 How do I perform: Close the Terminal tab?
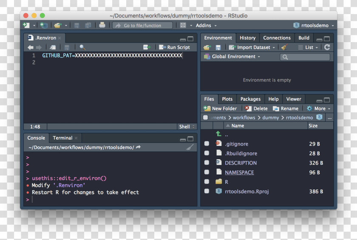tap(76, 138)
